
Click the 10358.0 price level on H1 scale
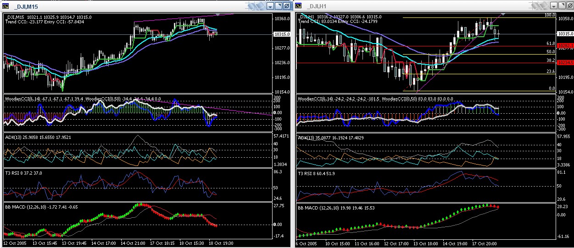click(x=565, y=19)
